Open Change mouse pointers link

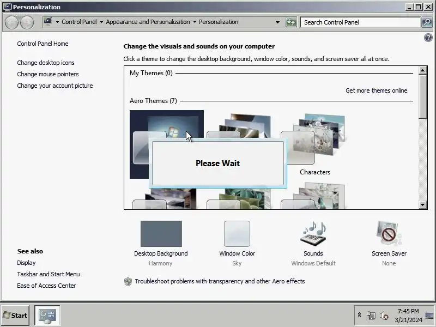tap(48, 74)
